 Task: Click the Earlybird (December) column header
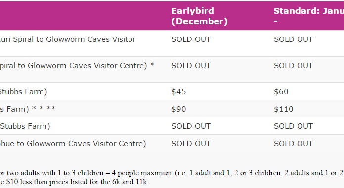[x=199, y=16]
